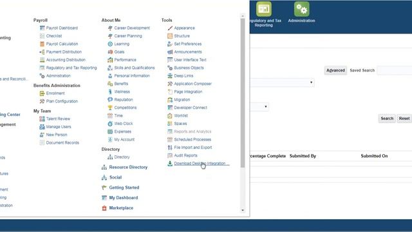Open the Spaces entry

180,124
